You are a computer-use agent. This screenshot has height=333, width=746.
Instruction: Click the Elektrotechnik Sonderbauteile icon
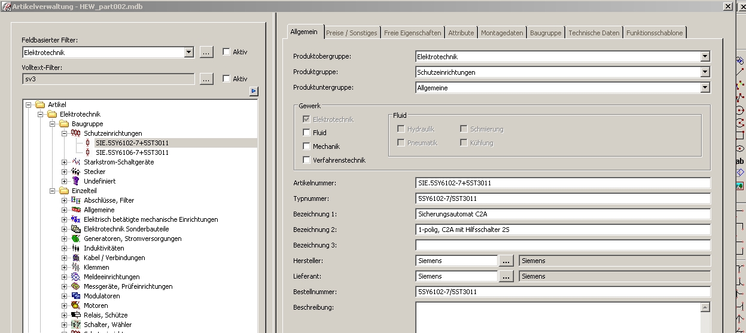click(x=76, y=229)
